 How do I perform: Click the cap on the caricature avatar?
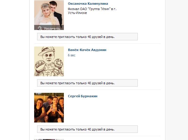click(47, 51)
